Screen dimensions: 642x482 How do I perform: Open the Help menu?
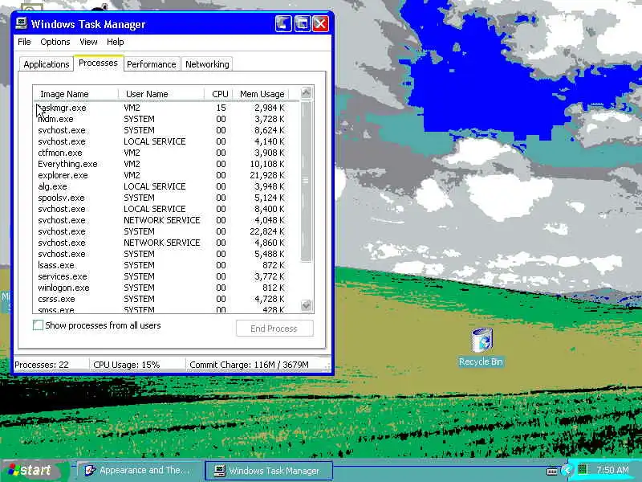[115, 42]
